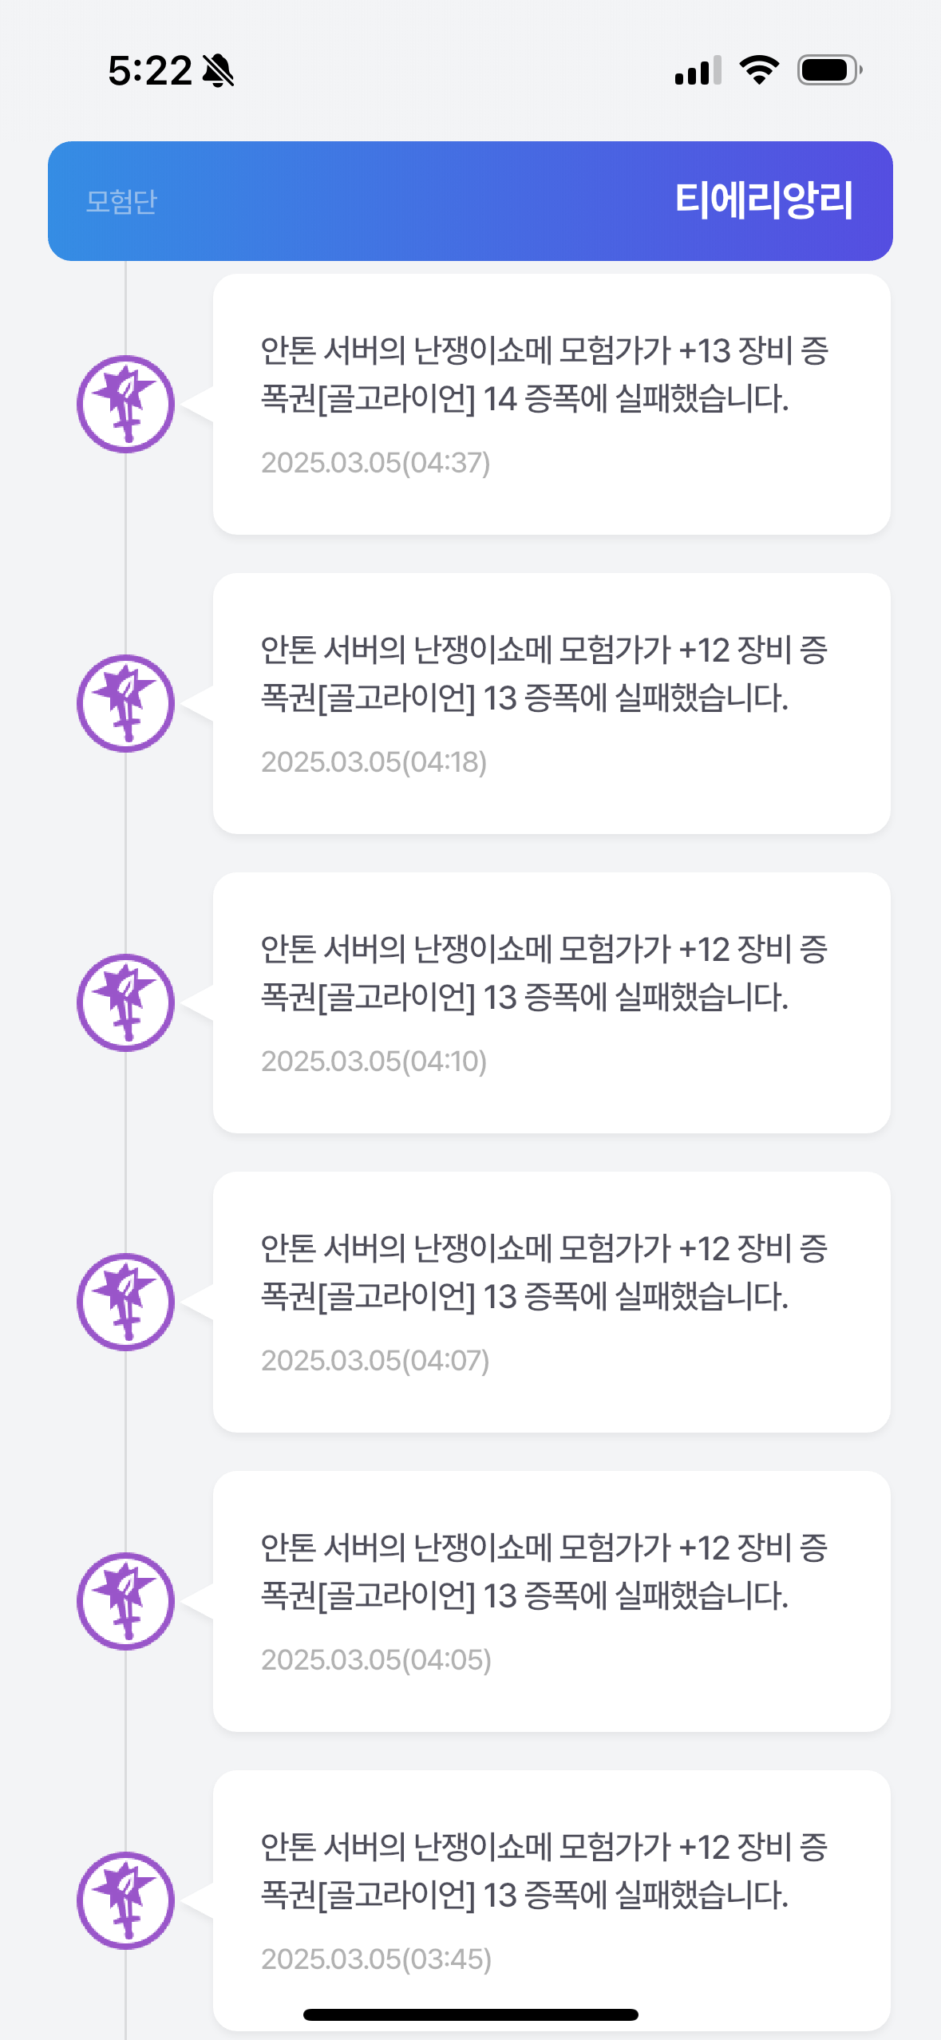Open the amplification failure card from 04:18

click(x=551, y=703)
